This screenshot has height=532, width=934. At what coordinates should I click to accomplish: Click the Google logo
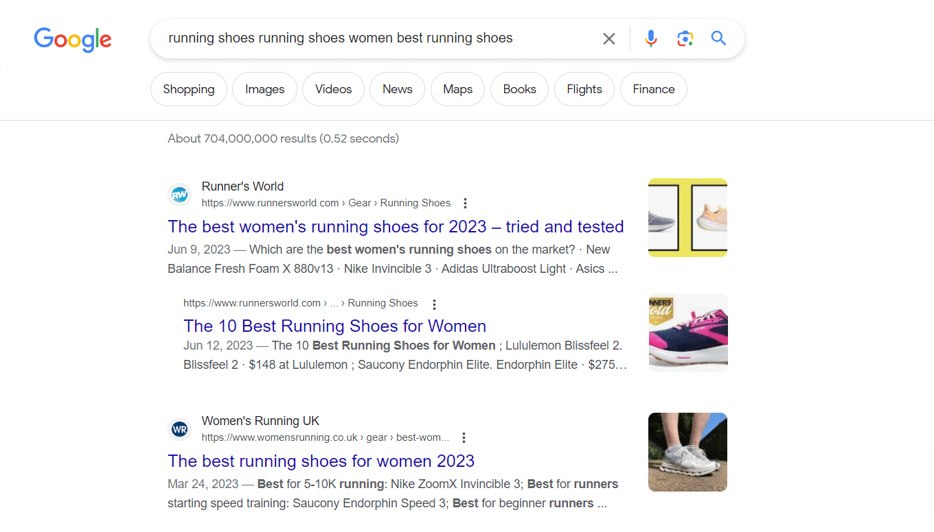click(x=73, y=39)
